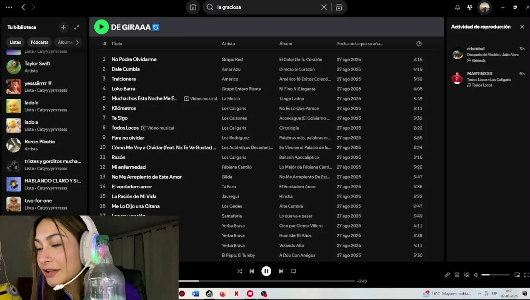Image resolution: width=530 pixels, height=300 pixels.
Task: Connect to a device
Action: [467, 275]
